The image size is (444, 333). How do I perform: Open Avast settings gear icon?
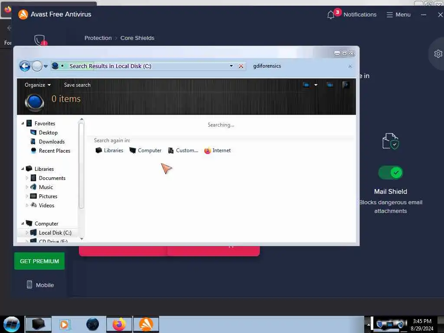tap(438, 54)
